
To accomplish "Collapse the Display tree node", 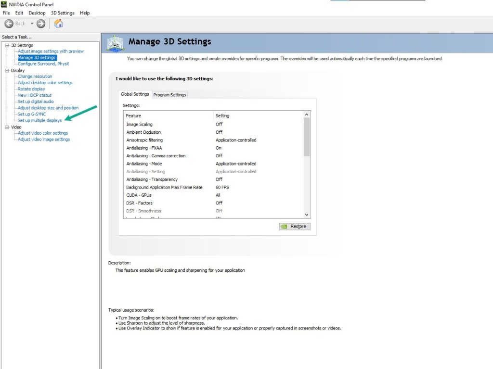I will (x=7, y=70).
